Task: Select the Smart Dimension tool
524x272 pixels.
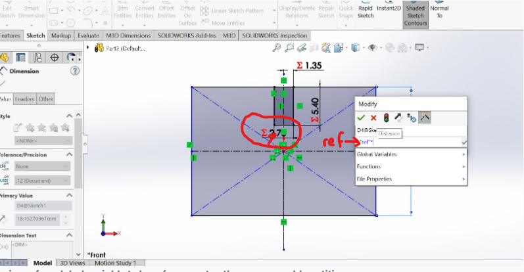Action: coord(32,12)
